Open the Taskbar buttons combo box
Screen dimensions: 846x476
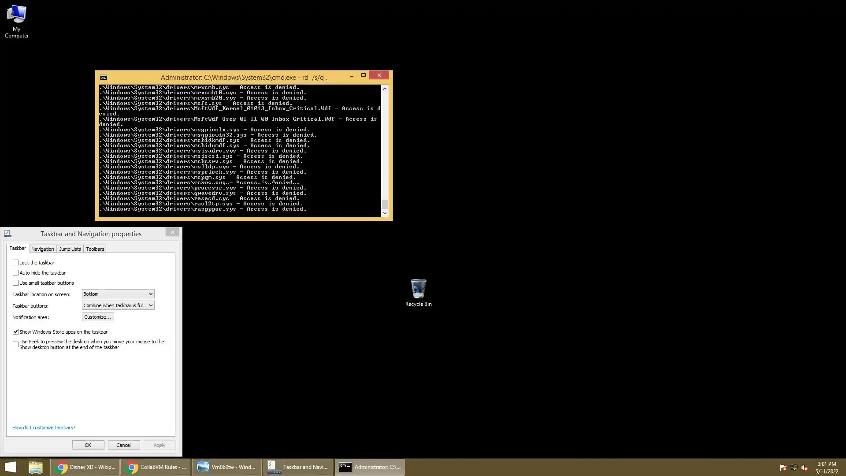[118, 305]
